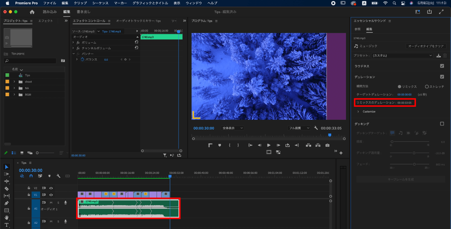Mute track A1 with M button
Viewport: 451px width, 229px height.
[51, 203]
